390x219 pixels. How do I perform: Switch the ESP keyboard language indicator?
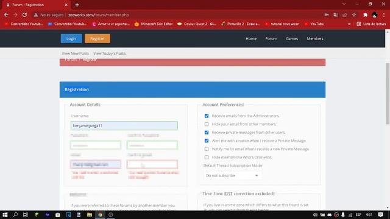[358, 215]
